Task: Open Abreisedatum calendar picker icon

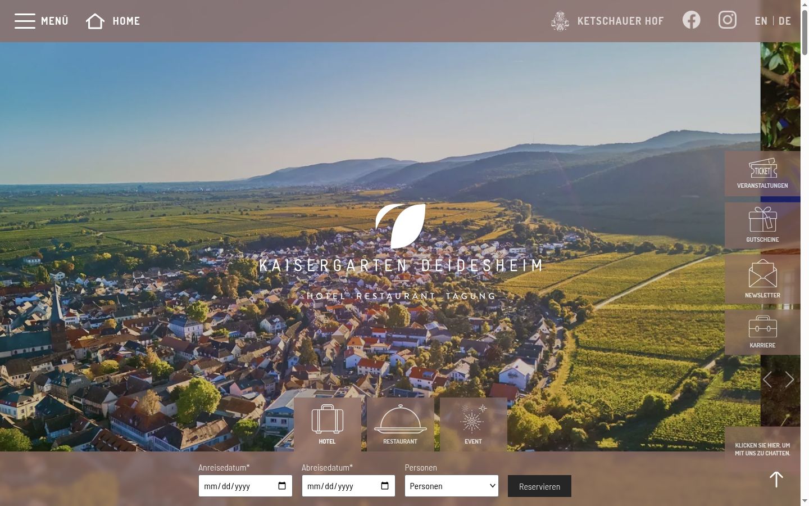Action: pos(385,486)
